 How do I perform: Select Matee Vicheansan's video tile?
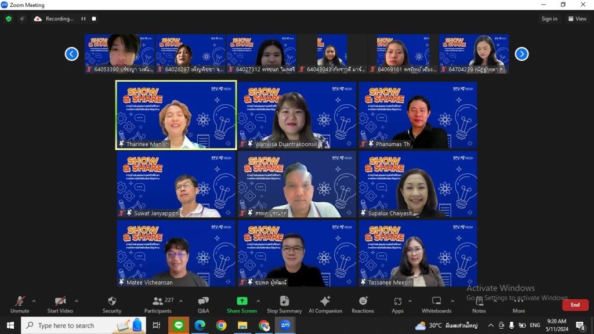click(x=176, y=254)
